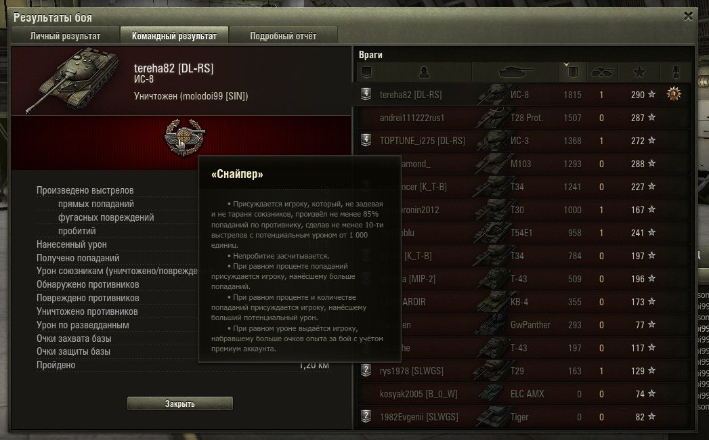The width and height of the screenshot is (709, 440).
Task: Sort by experience star column icon
Action: (639, 72)
